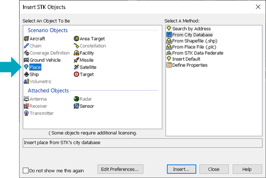Click the 'Facility' label
Image resolution: width=266 pixels, height=178 pixels.
point(87,53)
